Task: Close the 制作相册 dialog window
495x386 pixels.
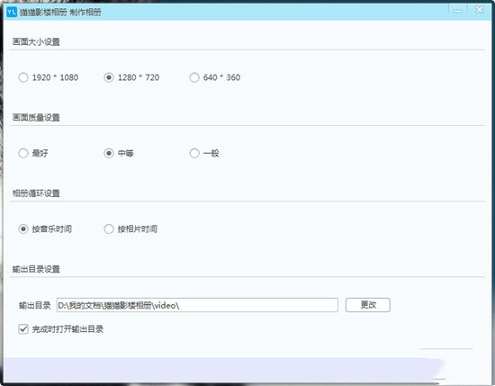Action: point(479,10)
